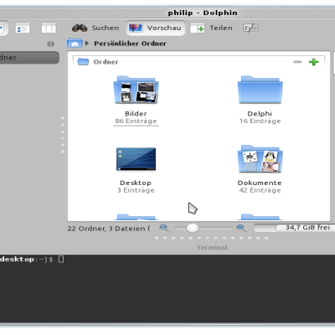
Task: Click the Terminal panel title
Action: pyautogui.click(x=212, y=248)
